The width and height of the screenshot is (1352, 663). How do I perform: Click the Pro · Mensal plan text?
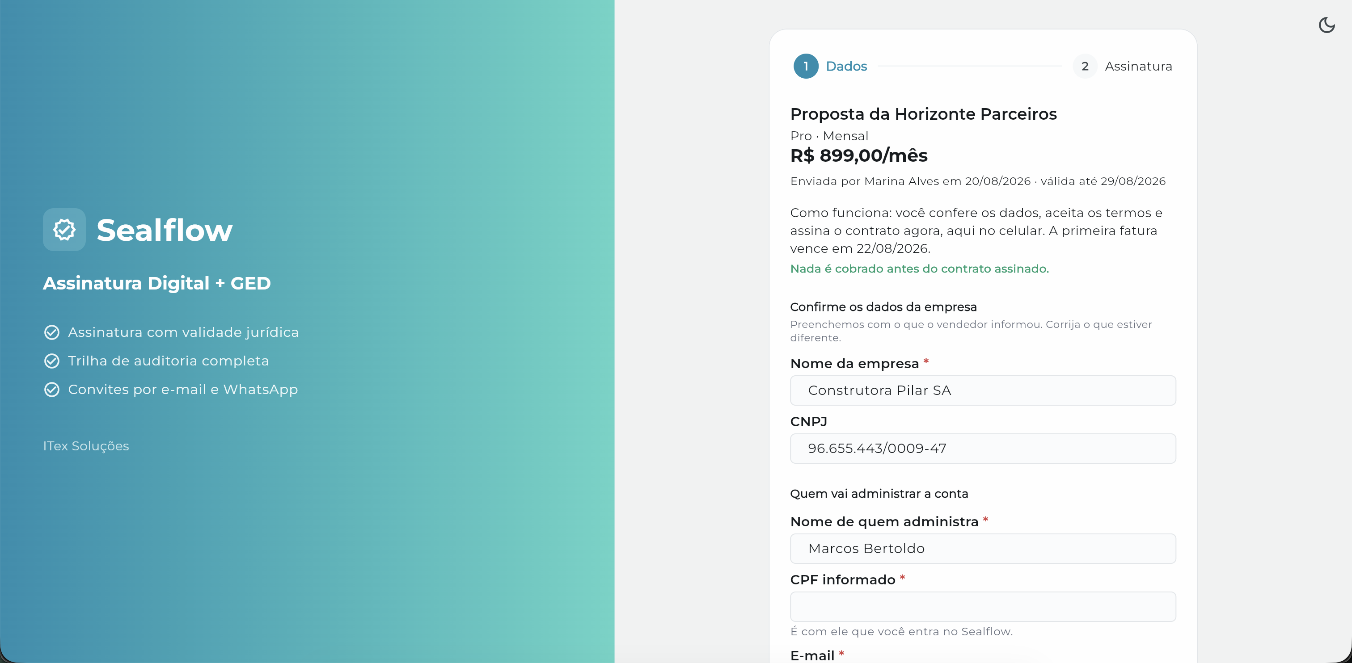829,136
